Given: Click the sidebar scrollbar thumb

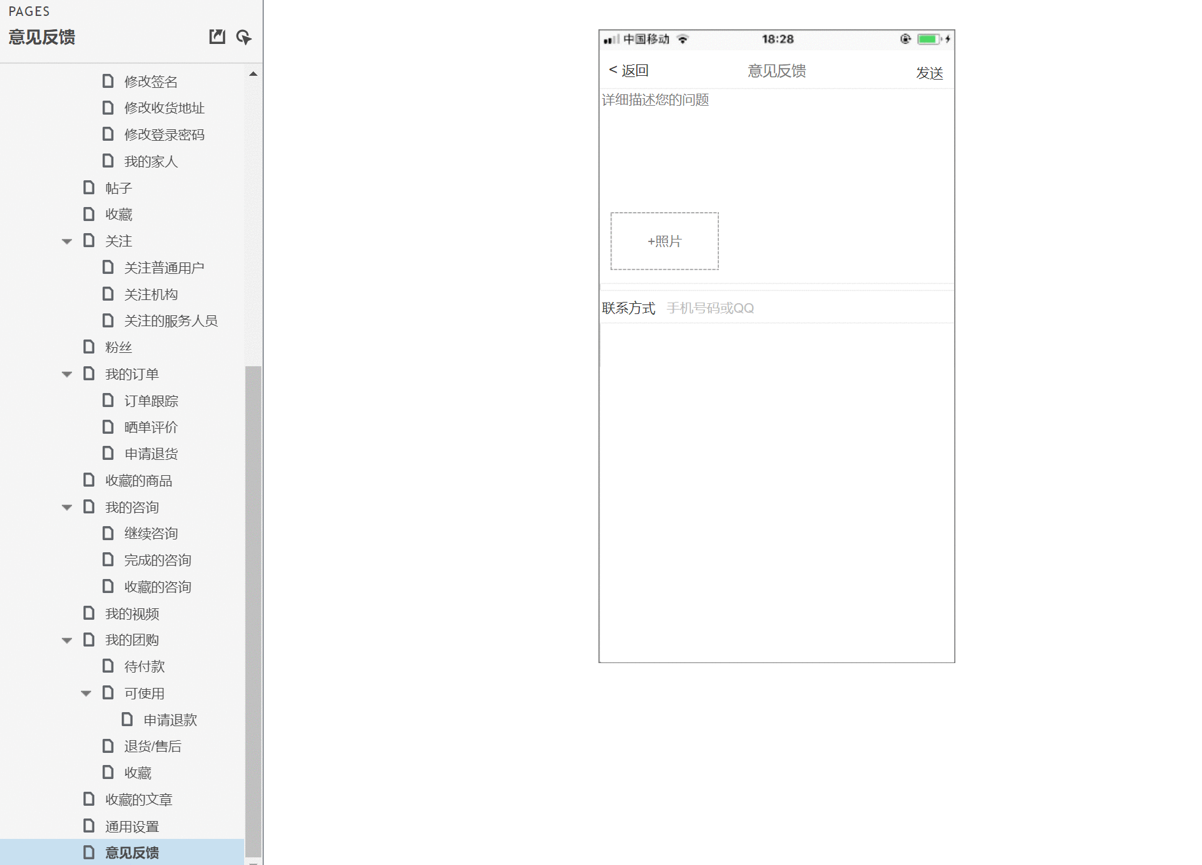Looking at the screenshot, I should click(x=253, y=611).
